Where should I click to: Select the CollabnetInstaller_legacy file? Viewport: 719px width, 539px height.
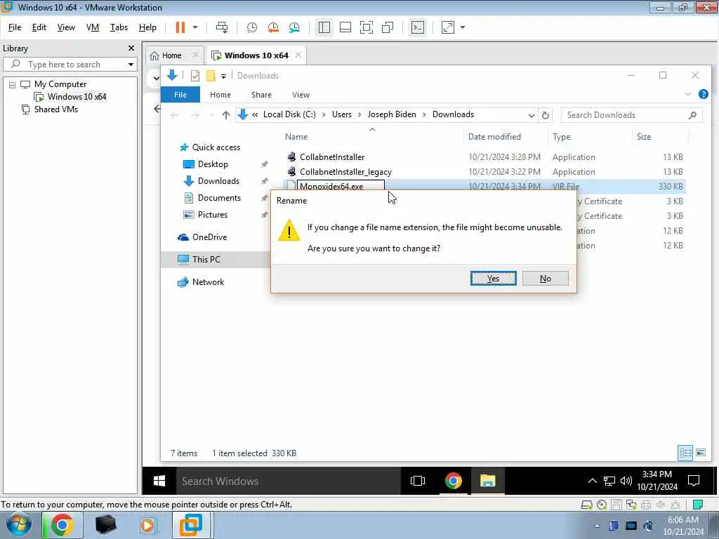[345, 172]
